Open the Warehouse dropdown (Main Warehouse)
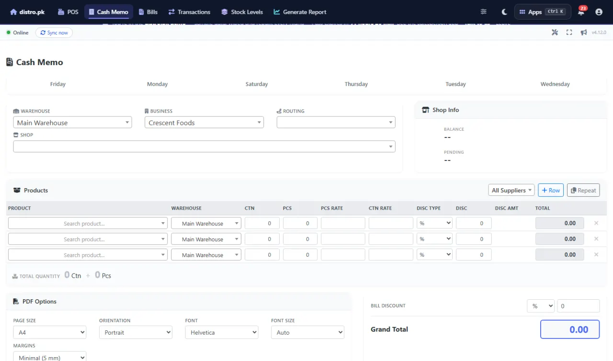Screen dimensions: 613x361 [x=72, y=123]
